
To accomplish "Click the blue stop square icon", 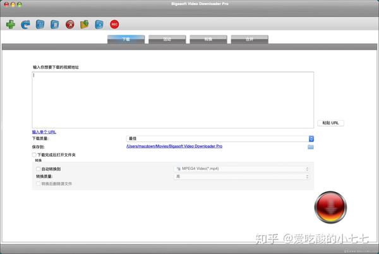I will (55, 25).
